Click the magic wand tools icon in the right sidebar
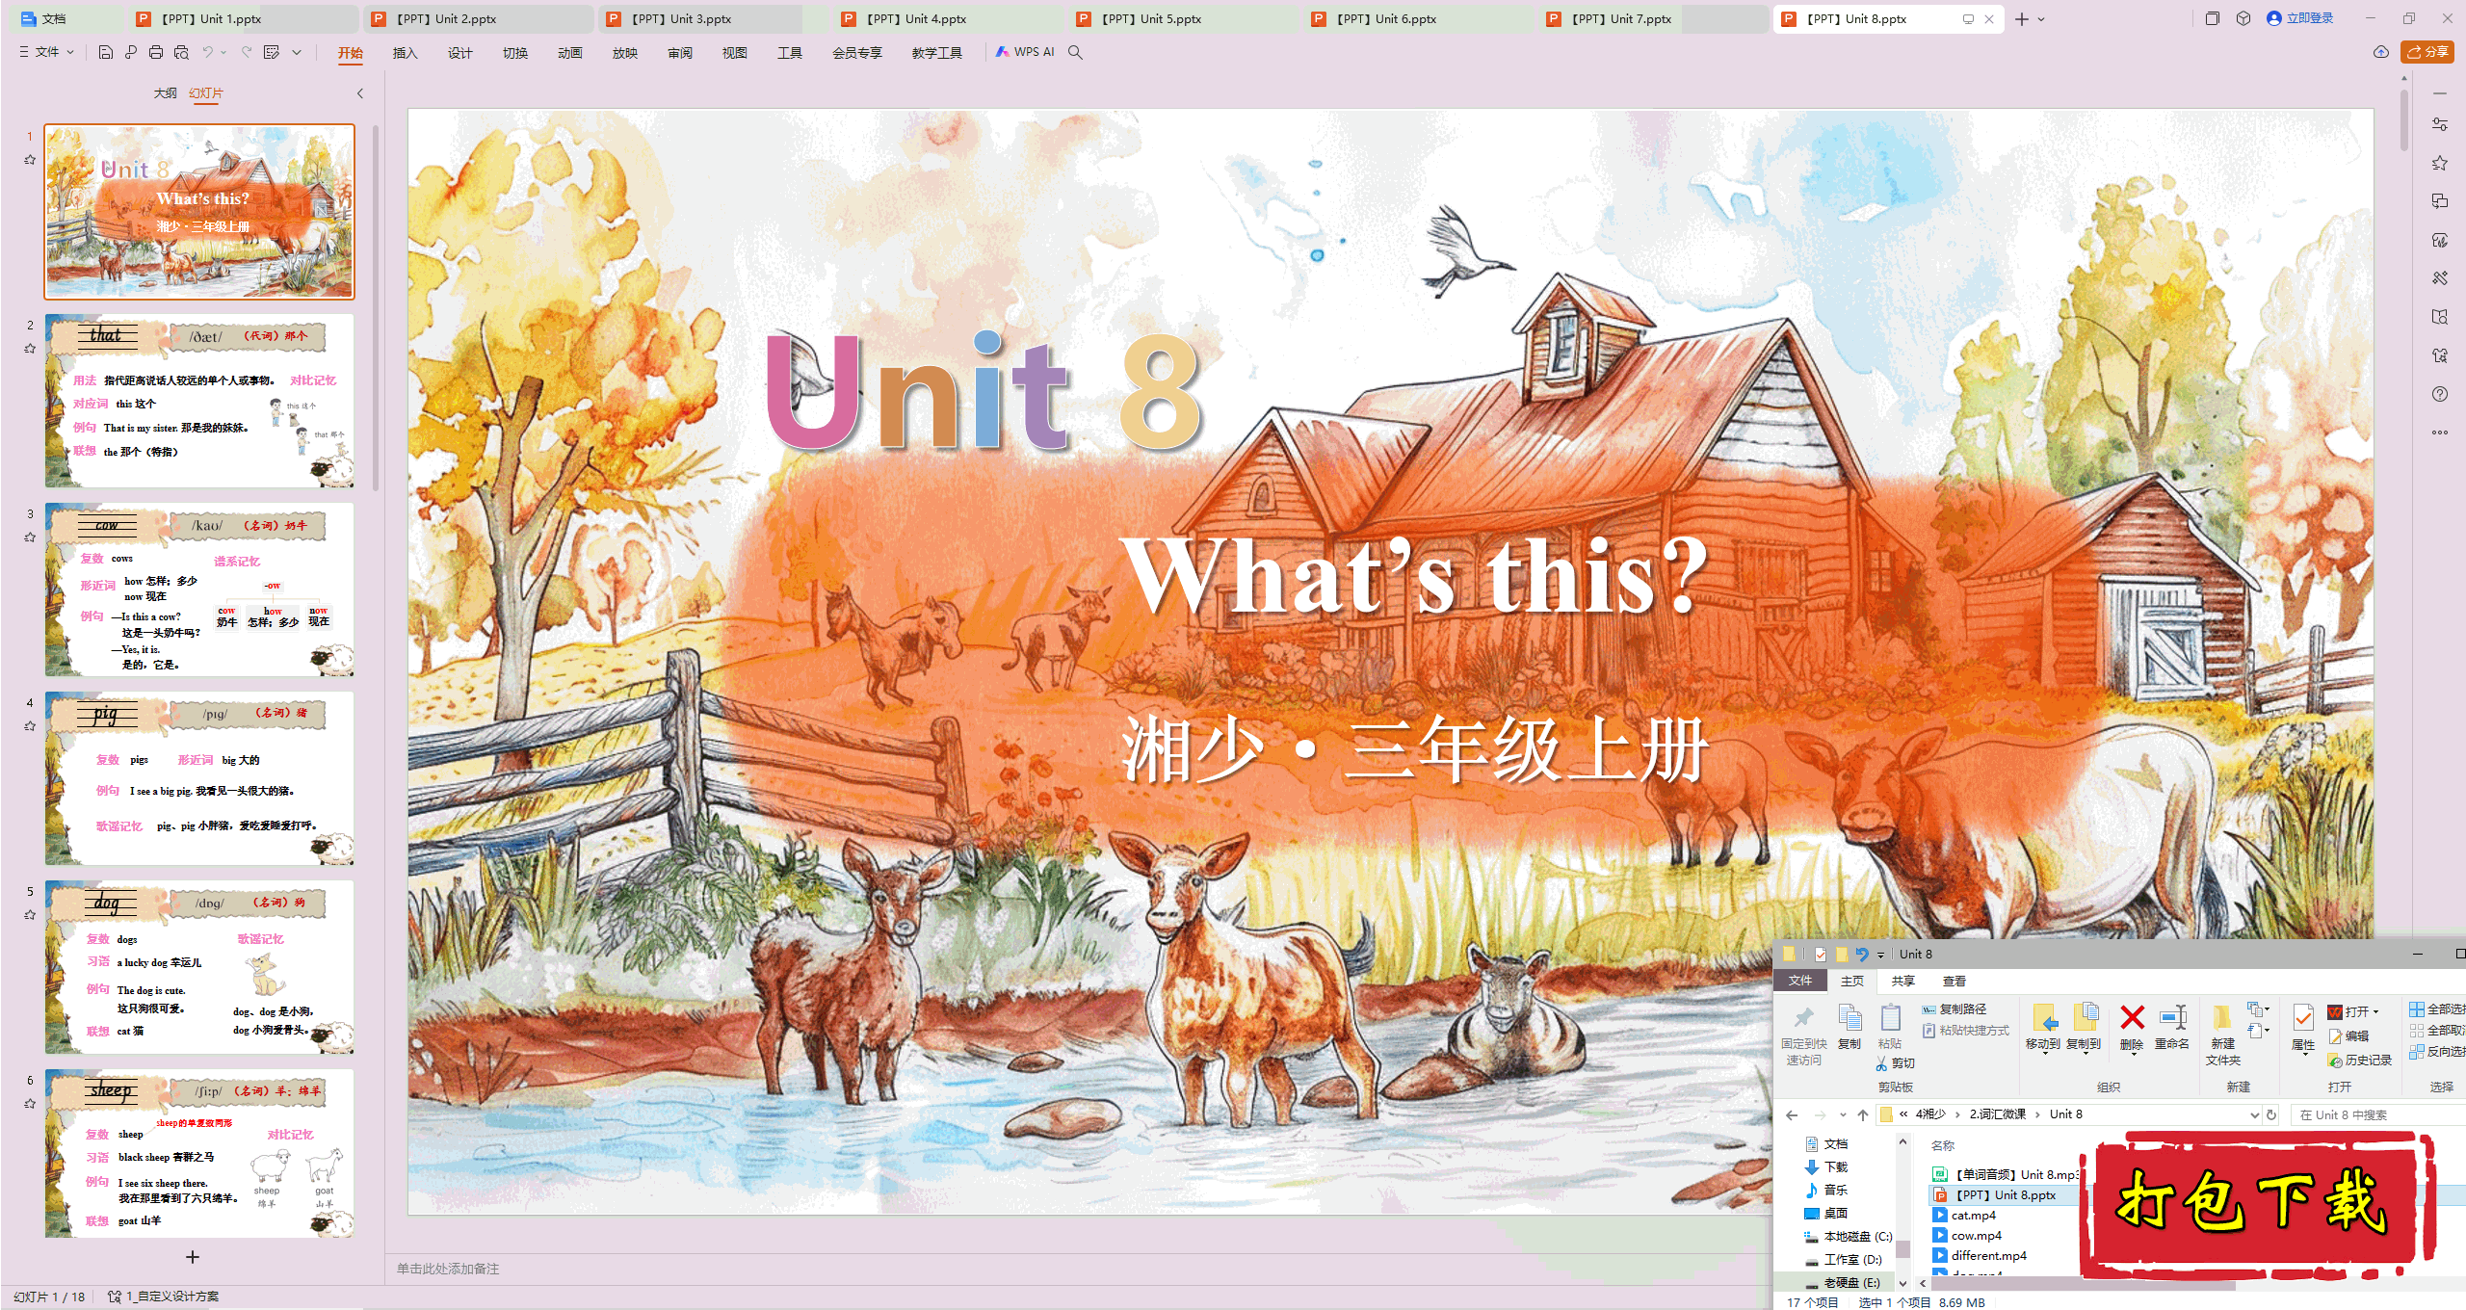The width and height of the screenshot is (2466, 1310). tap(2439, 278)
